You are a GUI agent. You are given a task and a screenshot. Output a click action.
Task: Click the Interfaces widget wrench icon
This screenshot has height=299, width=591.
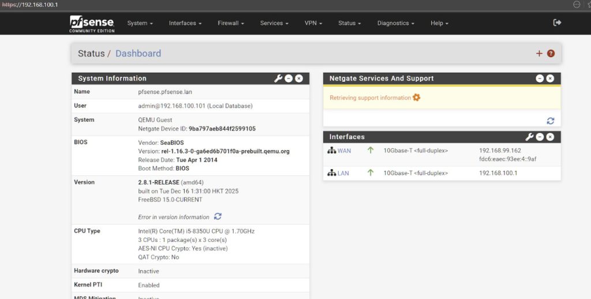tap(529, 137)
